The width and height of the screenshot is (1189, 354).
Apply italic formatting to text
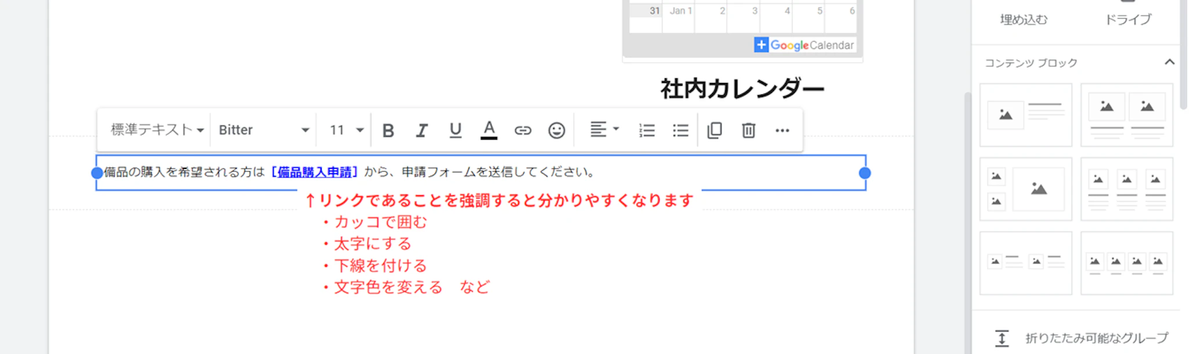point(421,131)
